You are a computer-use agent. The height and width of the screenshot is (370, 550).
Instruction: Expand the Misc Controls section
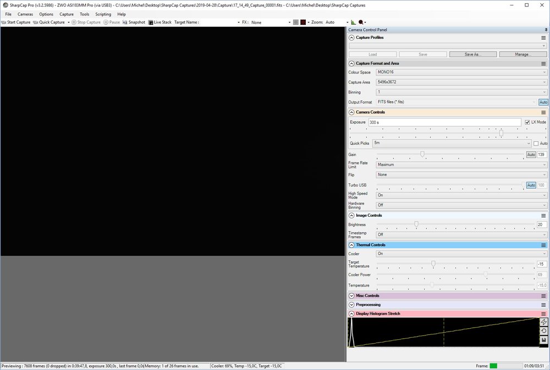coord(351,295)
